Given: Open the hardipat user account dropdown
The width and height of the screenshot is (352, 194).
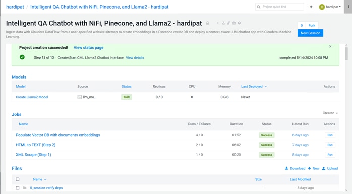Looking at the screenshot, I should coord(330,7).
